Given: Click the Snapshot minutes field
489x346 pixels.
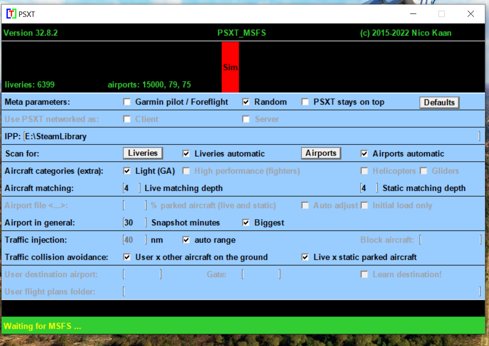Looking at the screenshot, I should (x=135, y=223).
